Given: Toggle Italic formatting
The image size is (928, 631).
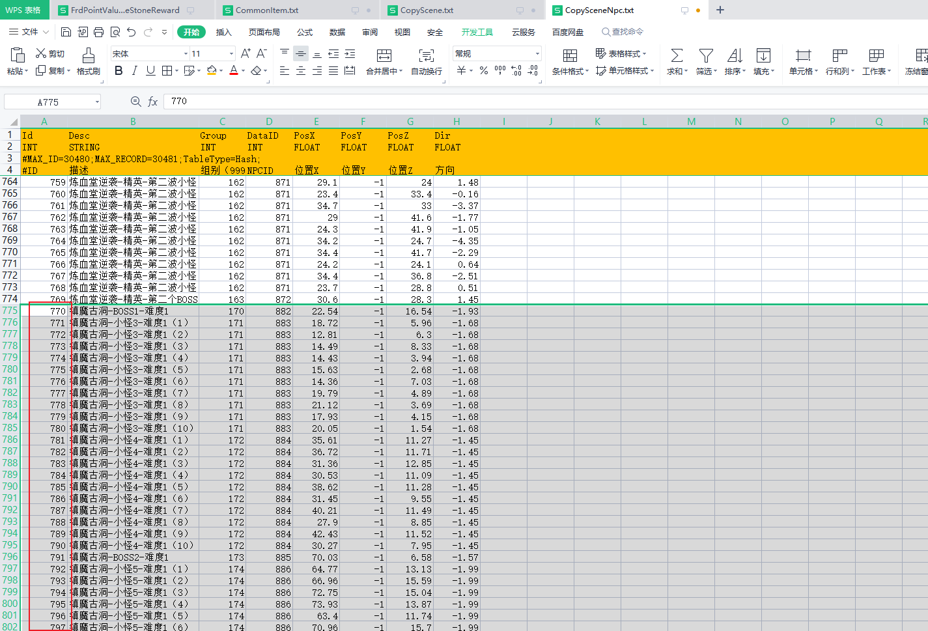Looking at the screenshot, I should (135, 70).
